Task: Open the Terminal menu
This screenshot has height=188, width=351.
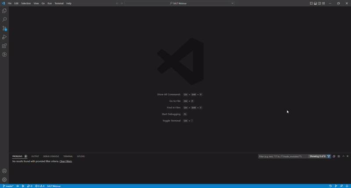Action: tap(59, 3)
